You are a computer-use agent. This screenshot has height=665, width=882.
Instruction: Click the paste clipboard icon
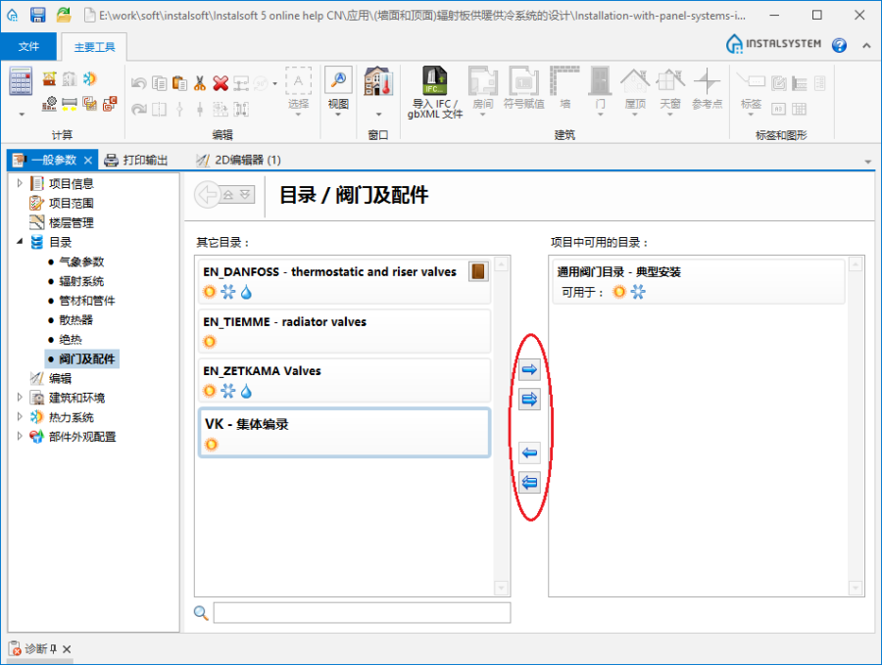[x=180, y=83]
